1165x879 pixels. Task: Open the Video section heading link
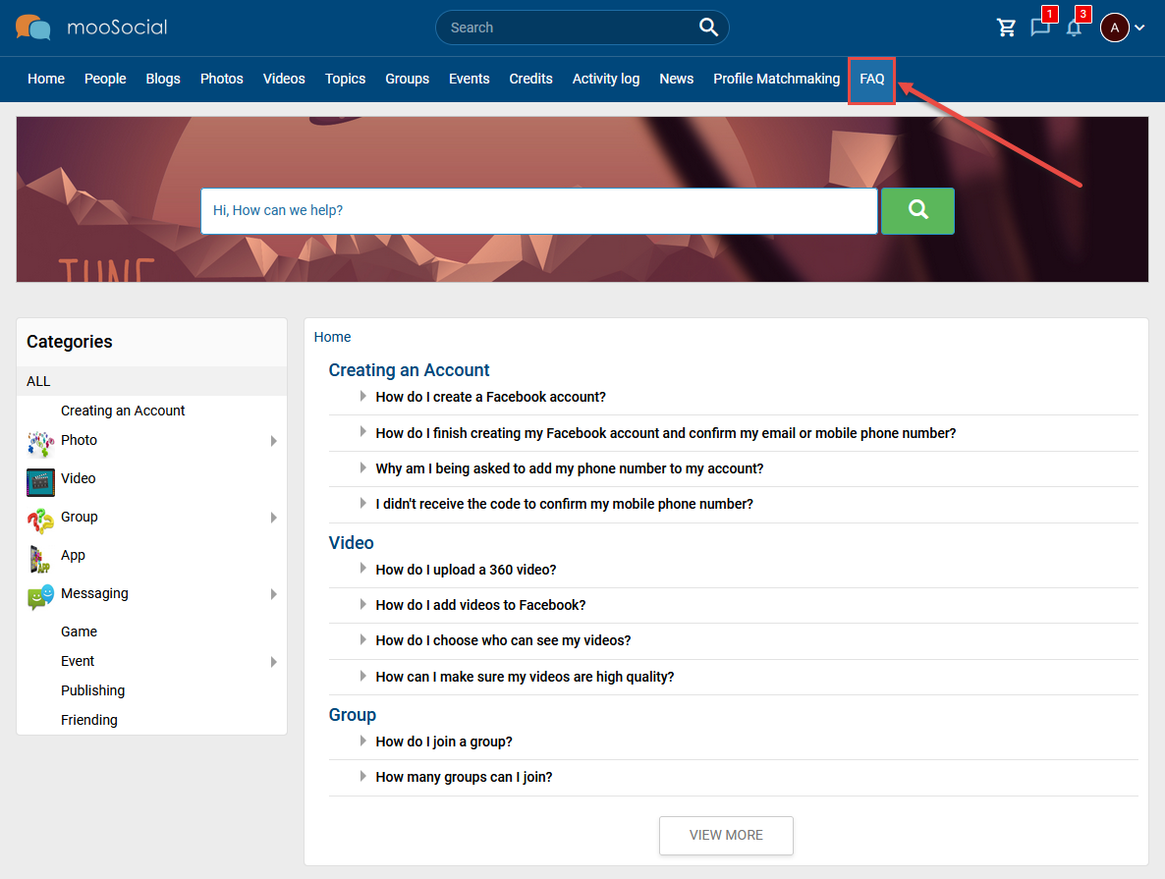pos(351,543)
